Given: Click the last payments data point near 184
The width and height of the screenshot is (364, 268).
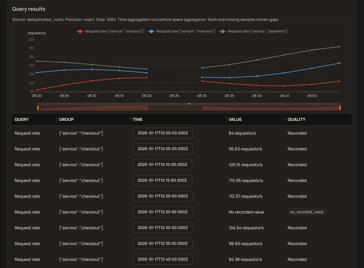Looking at the screenshot, I should (x=340, y=46).
